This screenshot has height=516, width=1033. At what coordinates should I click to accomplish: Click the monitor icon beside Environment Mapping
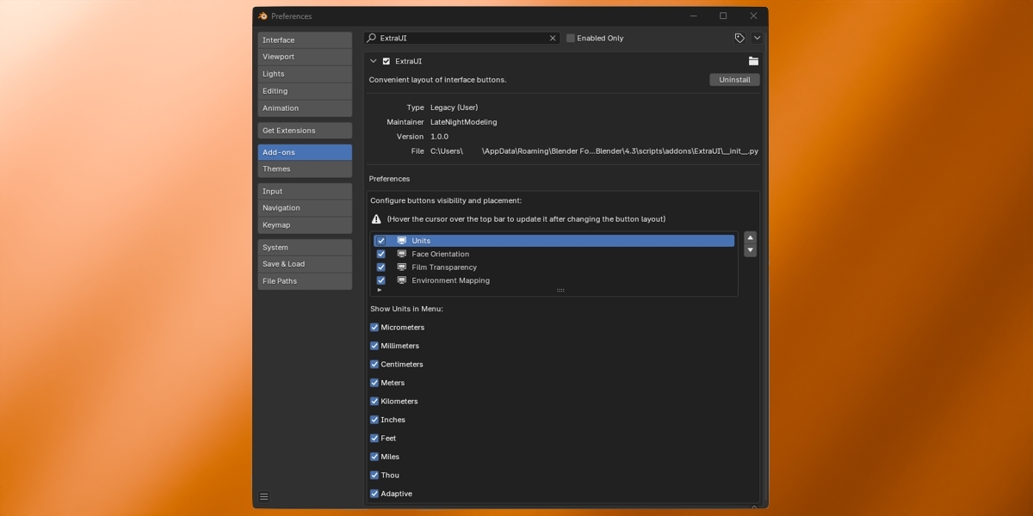point(401,280)
